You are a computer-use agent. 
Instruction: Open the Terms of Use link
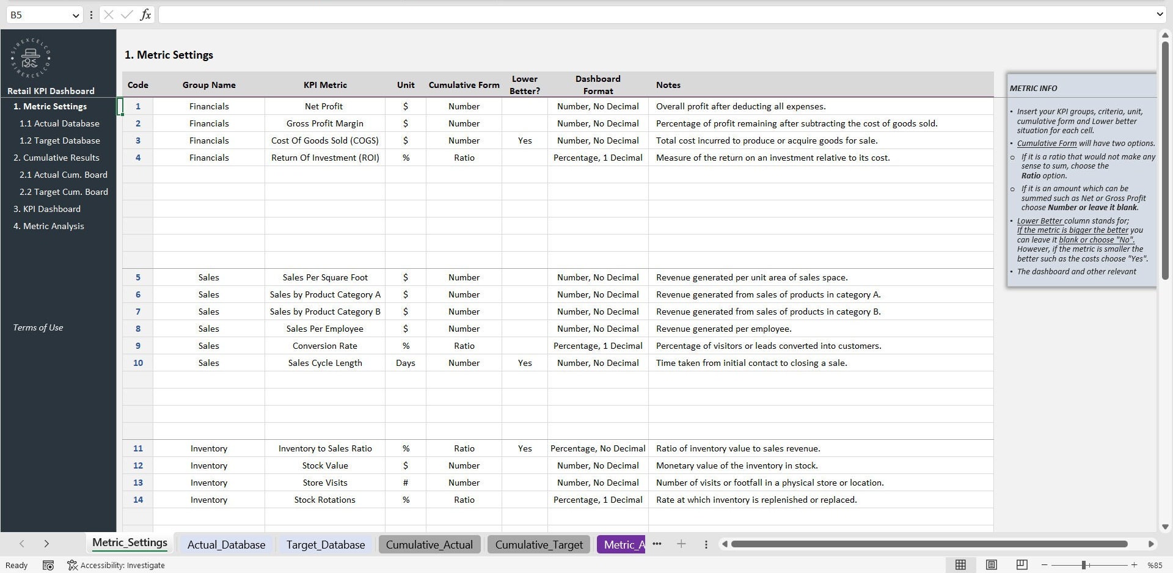(x=38, y=327)
